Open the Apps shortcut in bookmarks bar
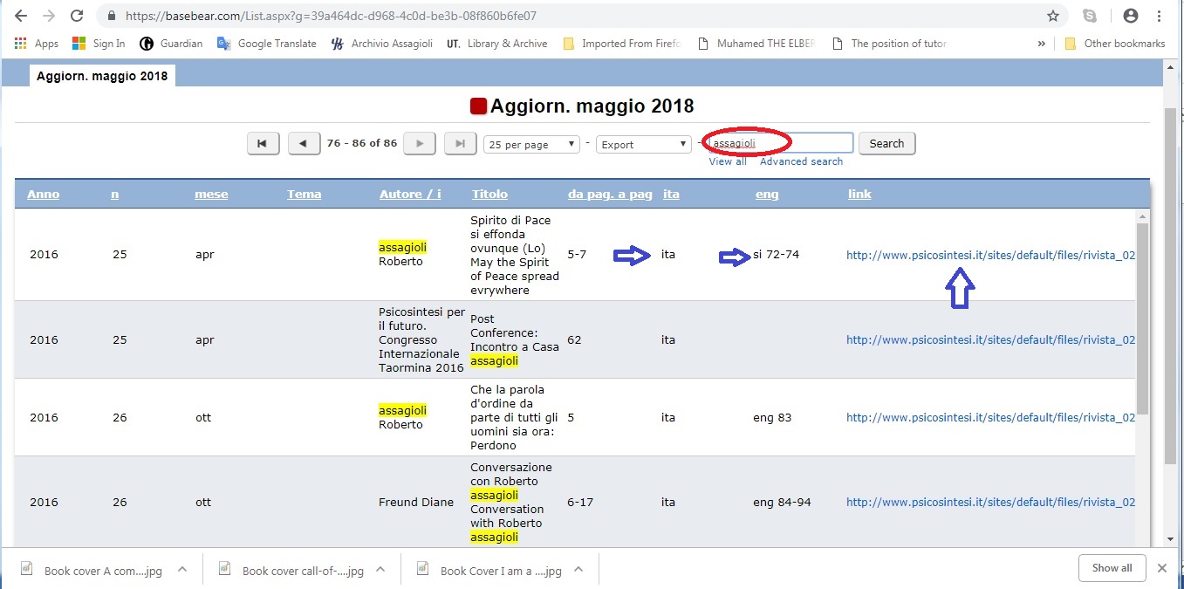Screen dimensions: 1184x589 pos(37,44)
